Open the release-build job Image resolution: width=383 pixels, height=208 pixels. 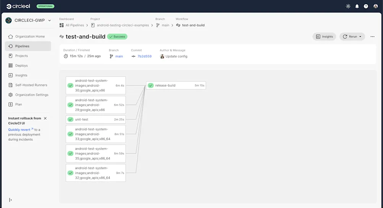pyautogui.click(x=176, y=85)
